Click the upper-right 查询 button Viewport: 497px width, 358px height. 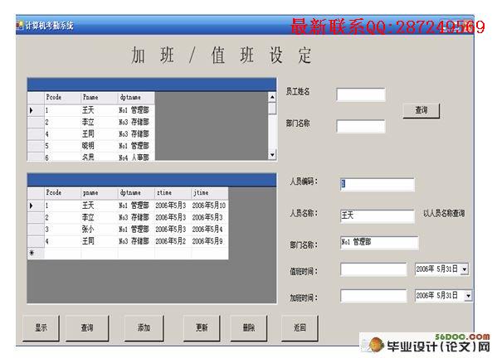(x=421, y=110)
